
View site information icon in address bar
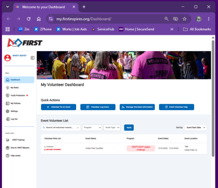(x=51, y=19)
